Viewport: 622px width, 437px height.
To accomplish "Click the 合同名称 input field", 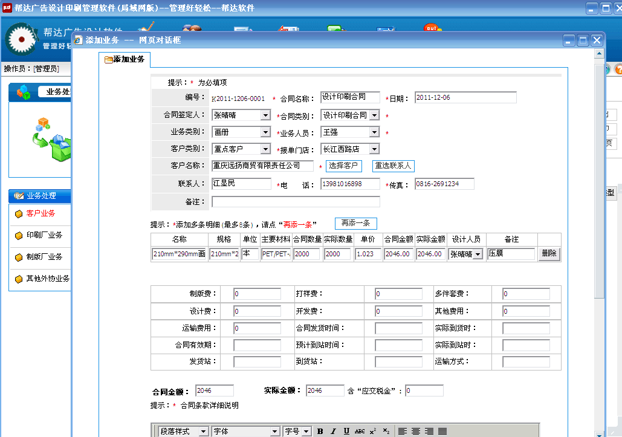I will pyautogui.click(x=350, y=97).
